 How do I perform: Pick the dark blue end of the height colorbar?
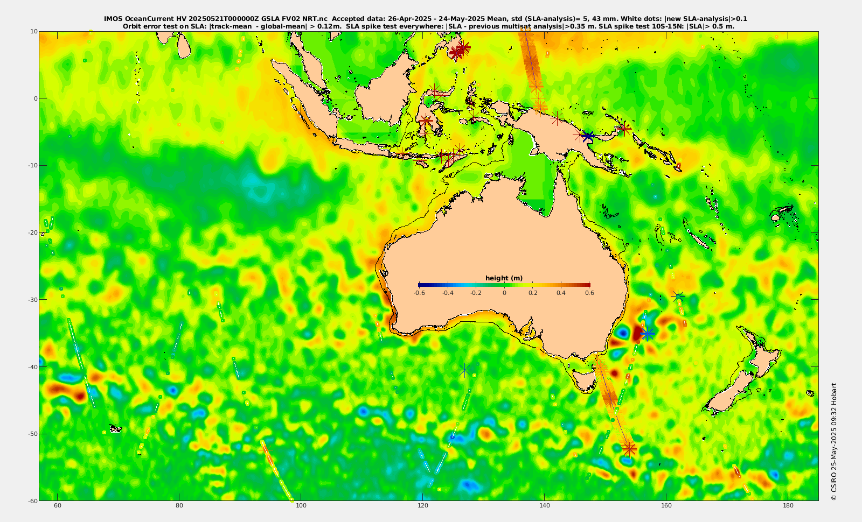421,285
